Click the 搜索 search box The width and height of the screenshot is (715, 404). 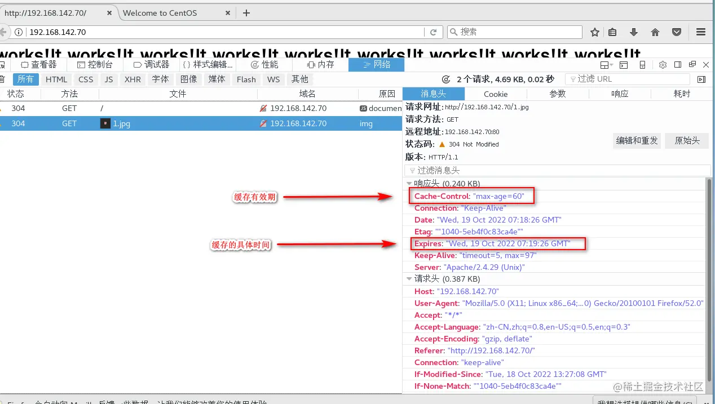pyautogui.click(x=515, y=32)
